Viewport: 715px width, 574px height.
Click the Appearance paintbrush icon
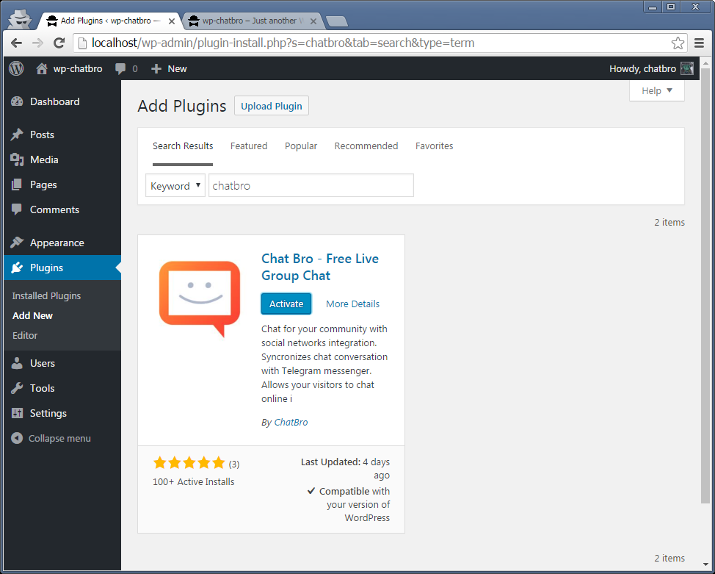17,243
